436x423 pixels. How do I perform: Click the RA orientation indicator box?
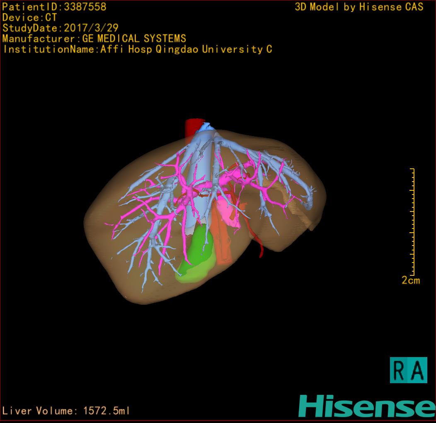[408, 370]
